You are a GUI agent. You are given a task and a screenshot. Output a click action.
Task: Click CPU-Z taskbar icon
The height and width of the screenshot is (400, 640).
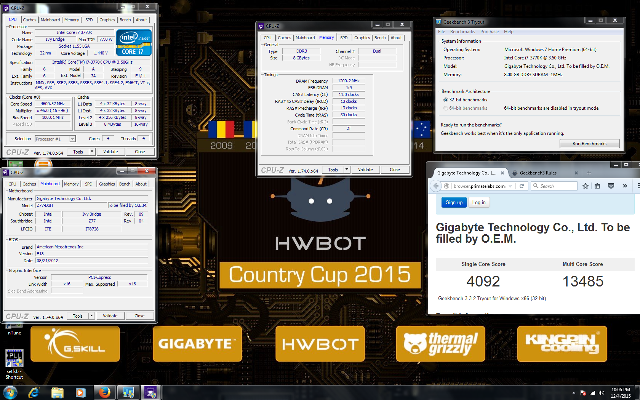150,392
